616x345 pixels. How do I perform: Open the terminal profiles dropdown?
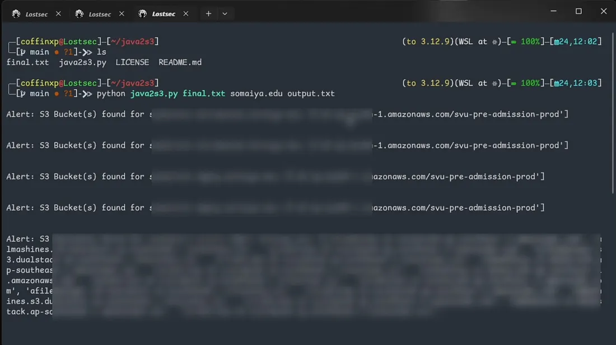point(225,14)
